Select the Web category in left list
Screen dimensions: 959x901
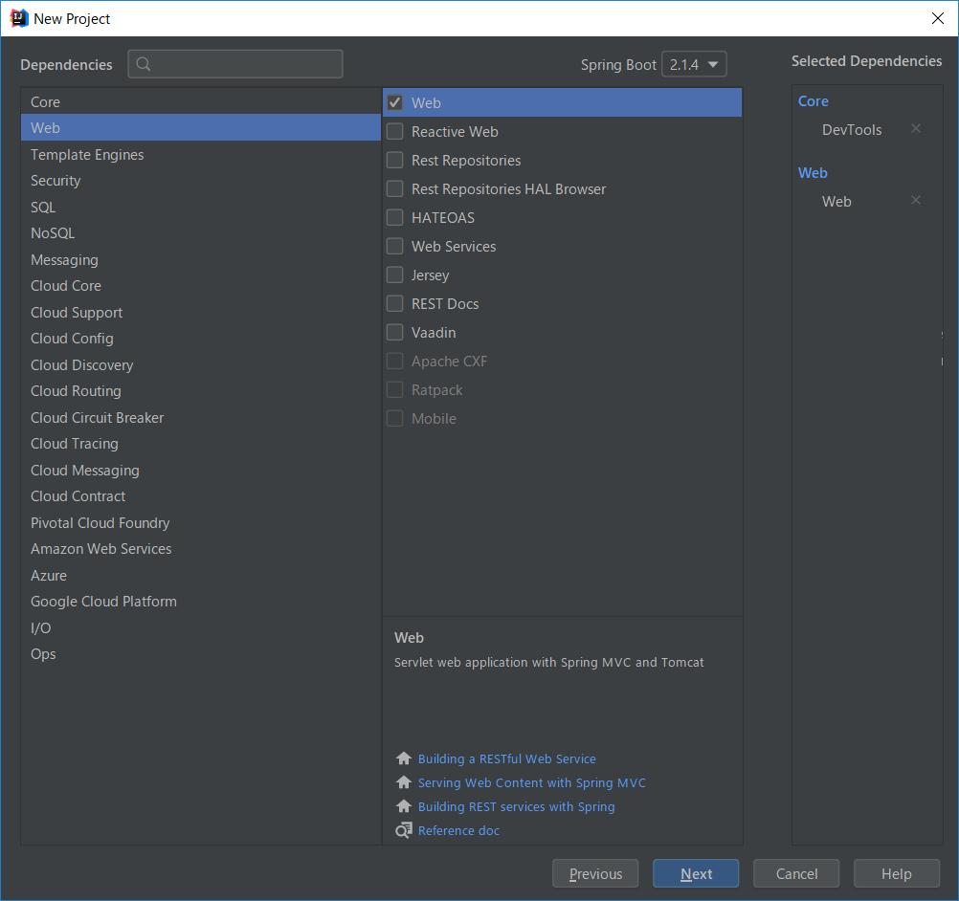click(x=201, y=128)
